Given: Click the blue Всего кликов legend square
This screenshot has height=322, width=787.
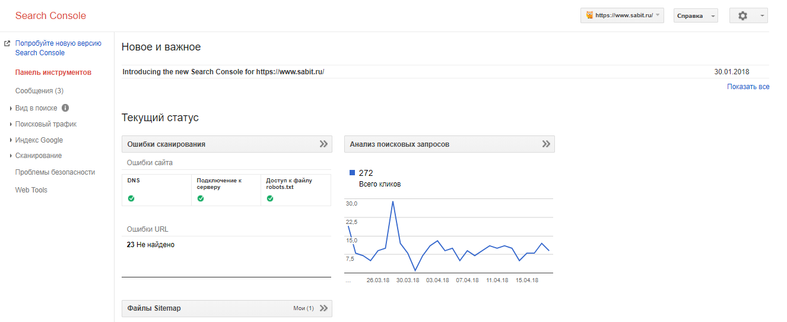Looking at the screenshot, I should click(x=352, y=173).
